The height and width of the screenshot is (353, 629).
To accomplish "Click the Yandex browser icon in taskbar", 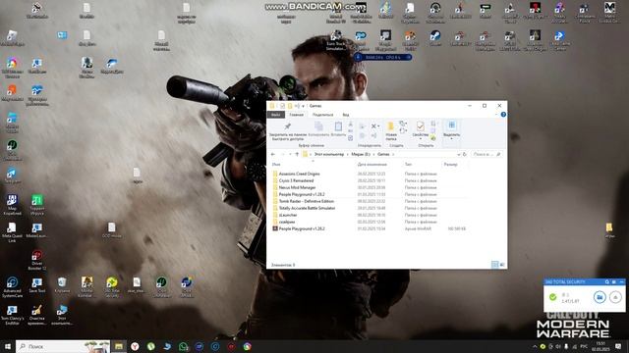I will tap(135, 346).
